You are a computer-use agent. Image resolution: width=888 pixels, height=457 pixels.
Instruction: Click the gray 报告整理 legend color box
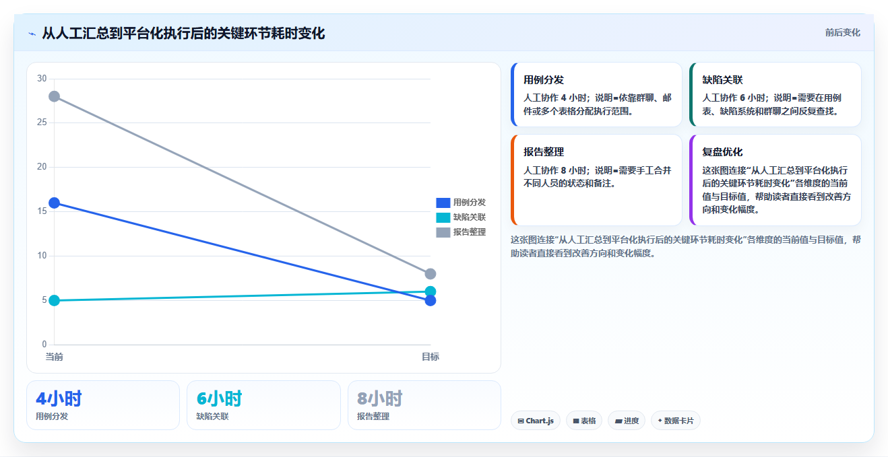click(443, 232)
